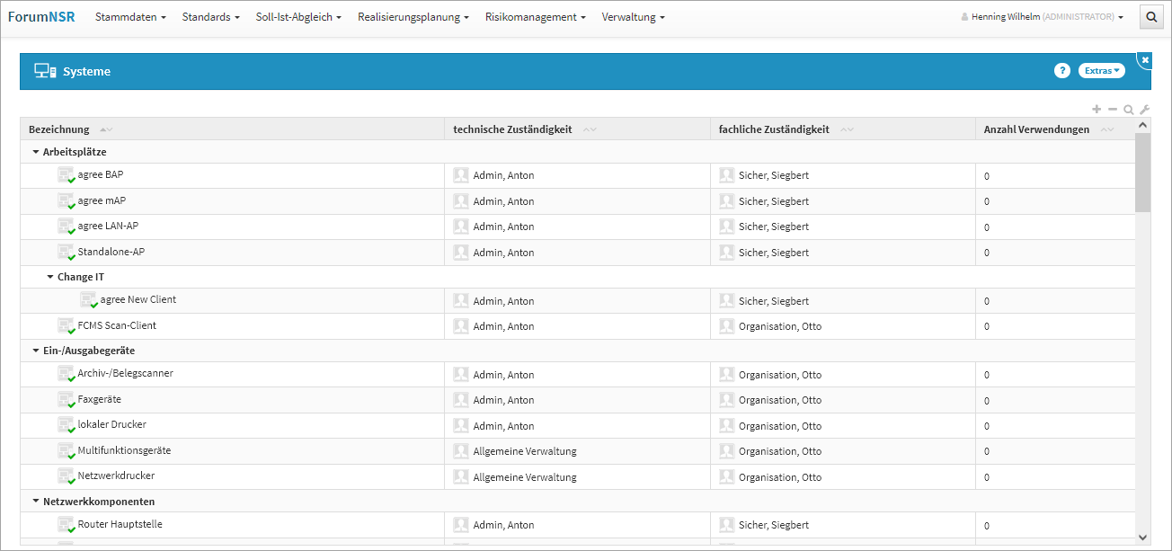The image size is (1172, 551).
Task: Open table settings with the wrench icon
Action: tap(1144, 110)
